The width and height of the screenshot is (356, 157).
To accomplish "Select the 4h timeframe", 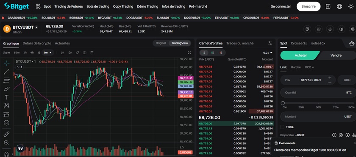I will click(32, 52).
